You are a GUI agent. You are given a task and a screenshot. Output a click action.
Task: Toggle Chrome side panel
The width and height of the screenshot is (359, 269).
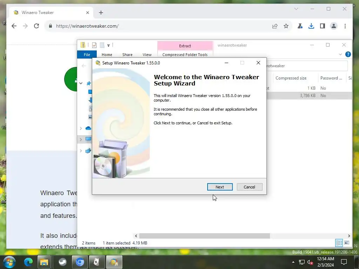coord(323,26)
